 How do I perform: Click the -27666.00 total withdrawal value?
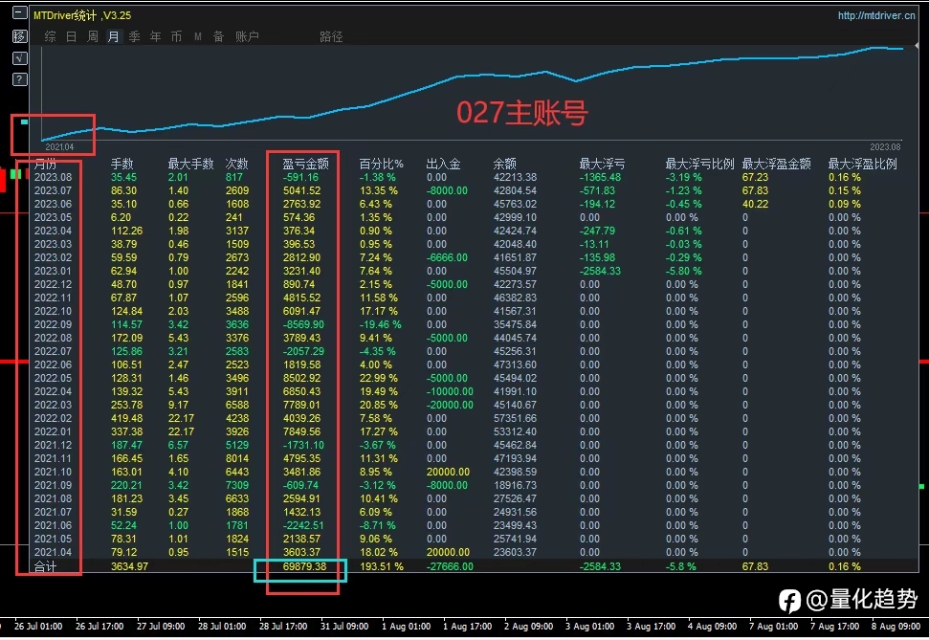pos(450,566)
